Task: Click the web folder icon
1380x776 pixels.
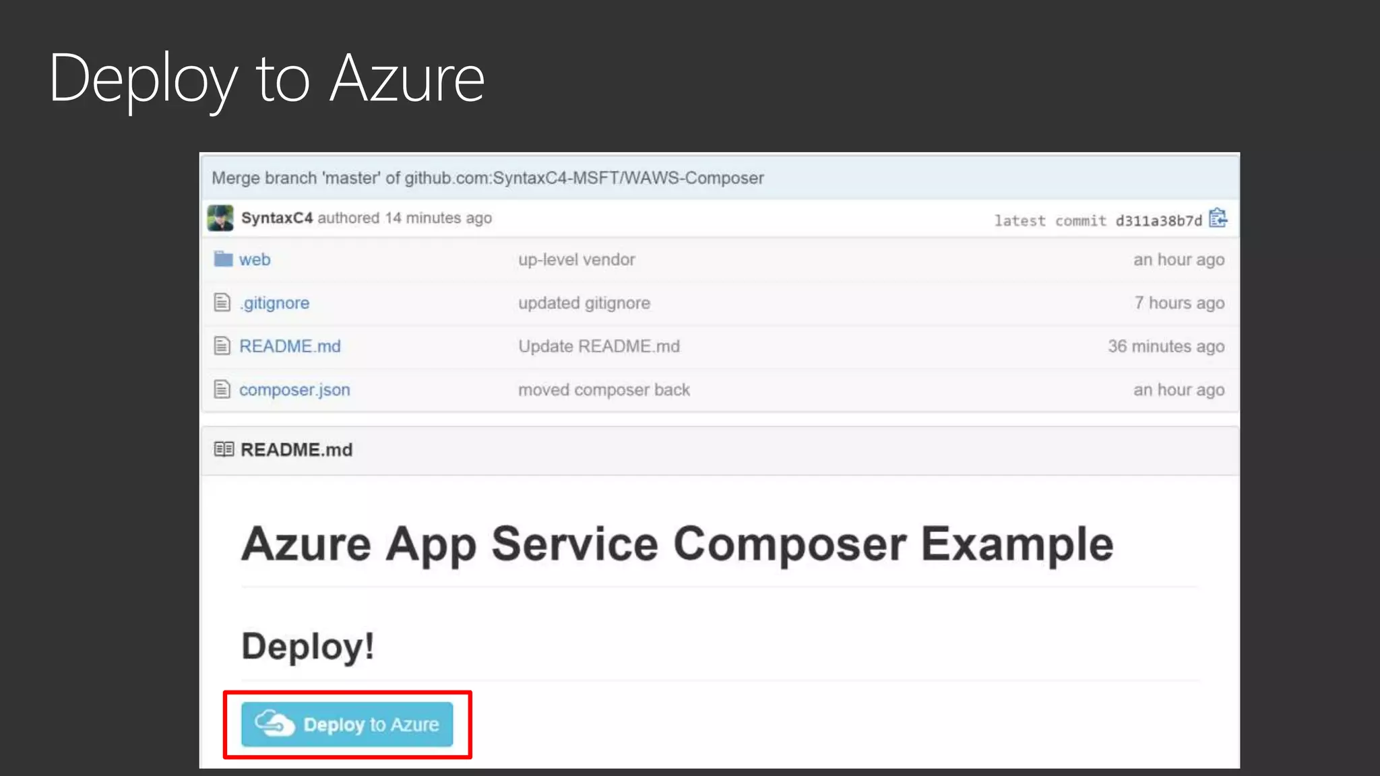Action: [x=223, y=259]
